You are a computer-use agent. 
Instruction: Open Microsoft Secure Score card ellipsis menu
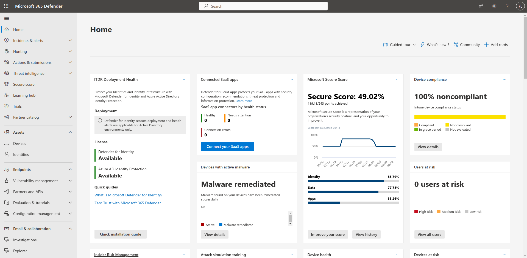(398, 79)
